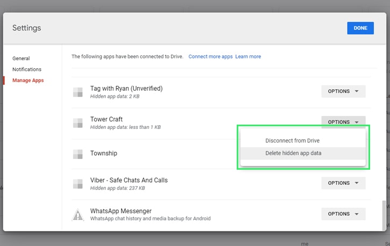
Task: Select the Tower Craft app name
Action: [x=107, y=119]
